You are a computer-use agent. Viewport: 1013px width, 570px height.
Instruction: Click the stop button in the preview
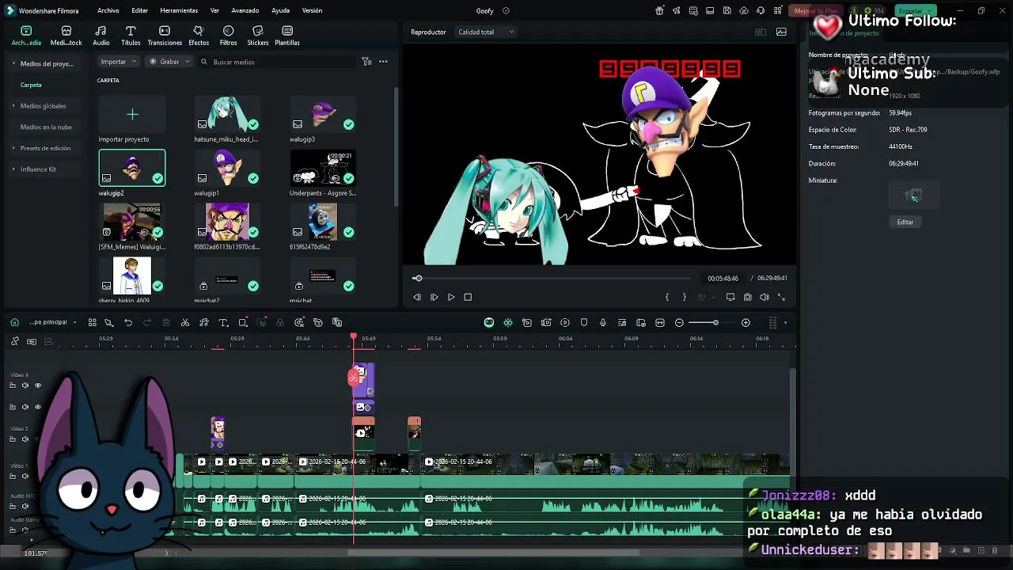click(x=468, y=297)
